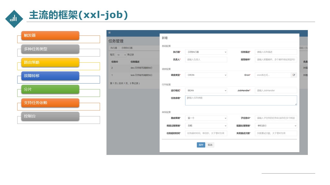This screenshot has width=330, height=185.
Task: Click the hamburger menu icon in the top bar
Action: coord(109,33)
